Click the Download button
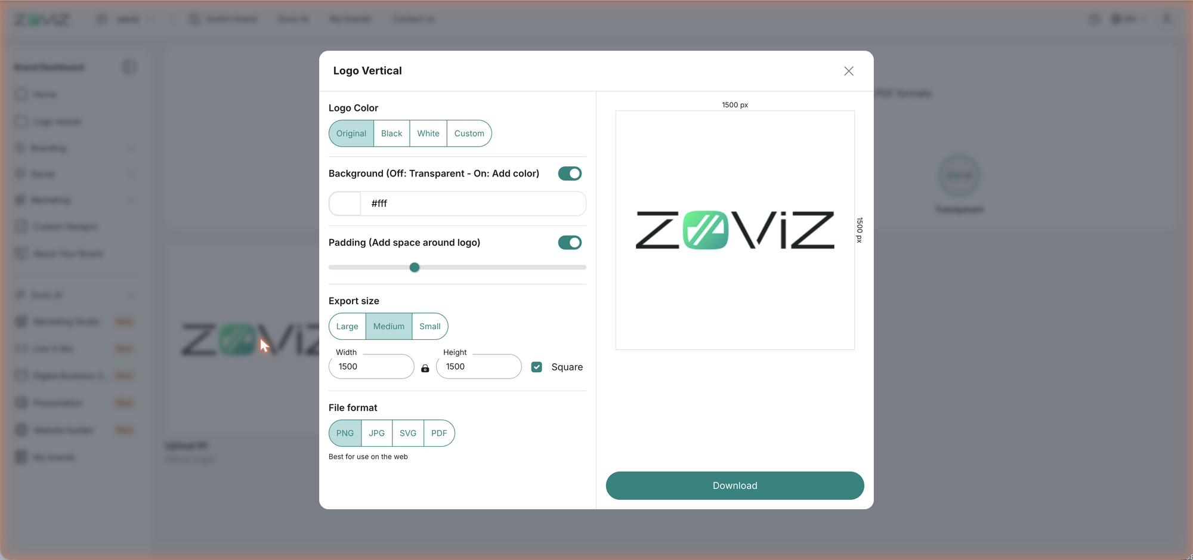The height and width of the screenshot is (560, 1193). tap(735, 485)
